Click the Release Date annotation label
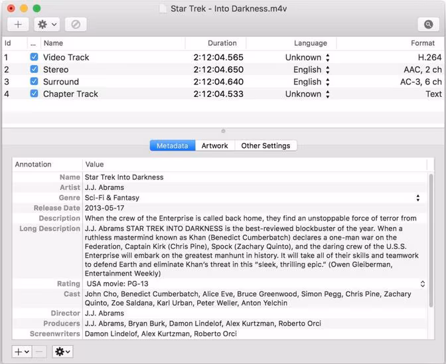This screenshot has height=364, width=446. click(x=57, y=208)
